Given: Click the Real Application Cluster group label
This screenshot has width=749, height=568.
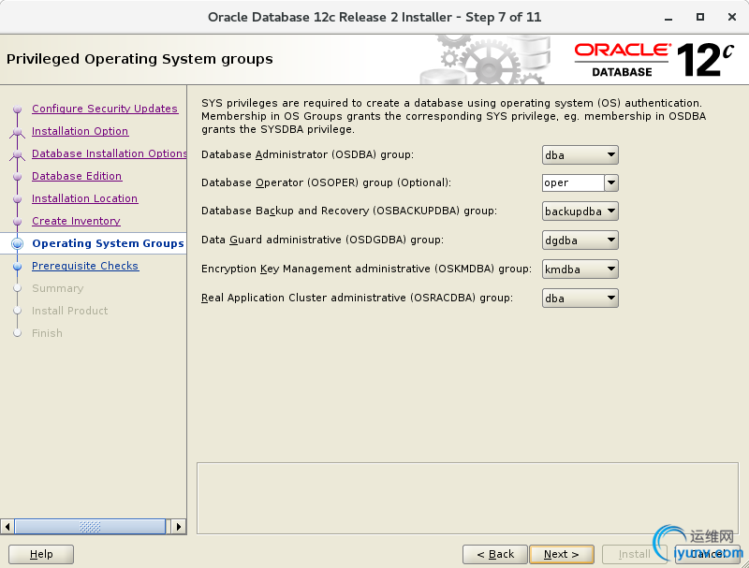Looking at the screenshot, I should (358, 298).
